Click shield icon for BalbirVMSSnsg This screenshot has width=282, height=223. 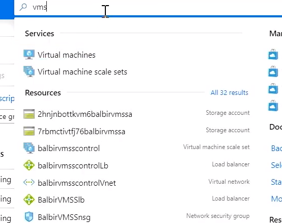tap(29, 216)
